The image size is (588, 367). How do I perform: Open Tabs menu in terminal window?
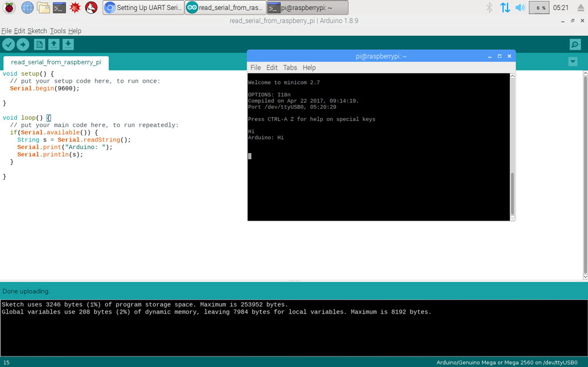click(x=290, y=68)
